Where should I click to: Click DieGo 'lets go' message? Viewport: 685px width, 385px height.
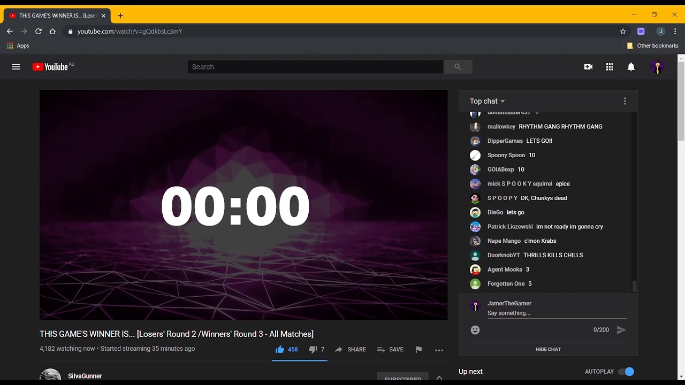(515, 213)
